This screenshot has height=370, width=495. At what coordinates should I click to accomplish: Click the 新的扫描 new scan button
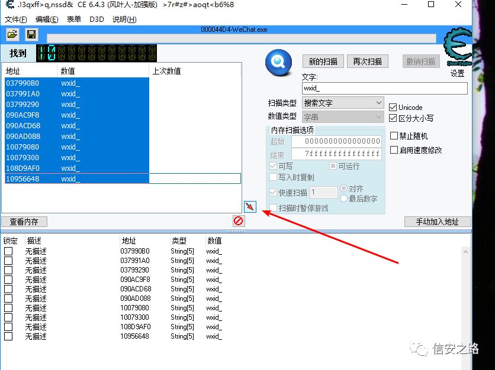point(323,61)
